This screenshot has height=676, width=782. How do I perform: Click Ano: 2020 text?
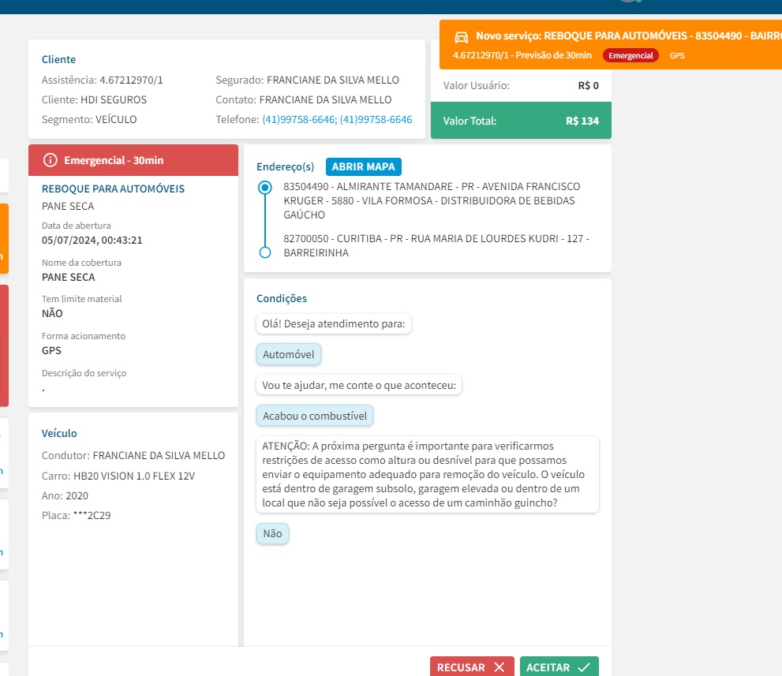click(x=65, y=496)
